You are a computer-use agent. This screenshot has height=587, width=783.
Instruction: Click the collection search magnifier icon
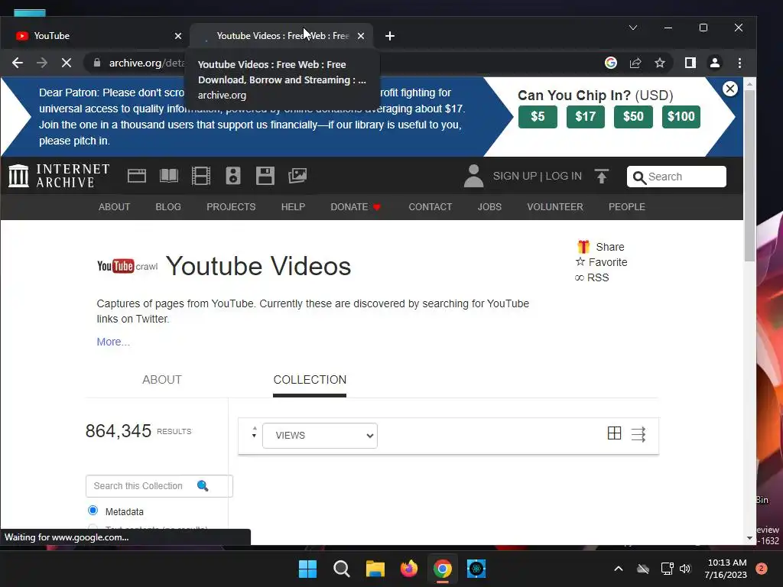coord(203,485)
